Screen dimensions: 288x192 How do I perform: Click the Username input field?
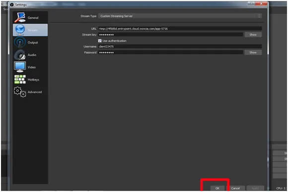(x=180, y=47)
